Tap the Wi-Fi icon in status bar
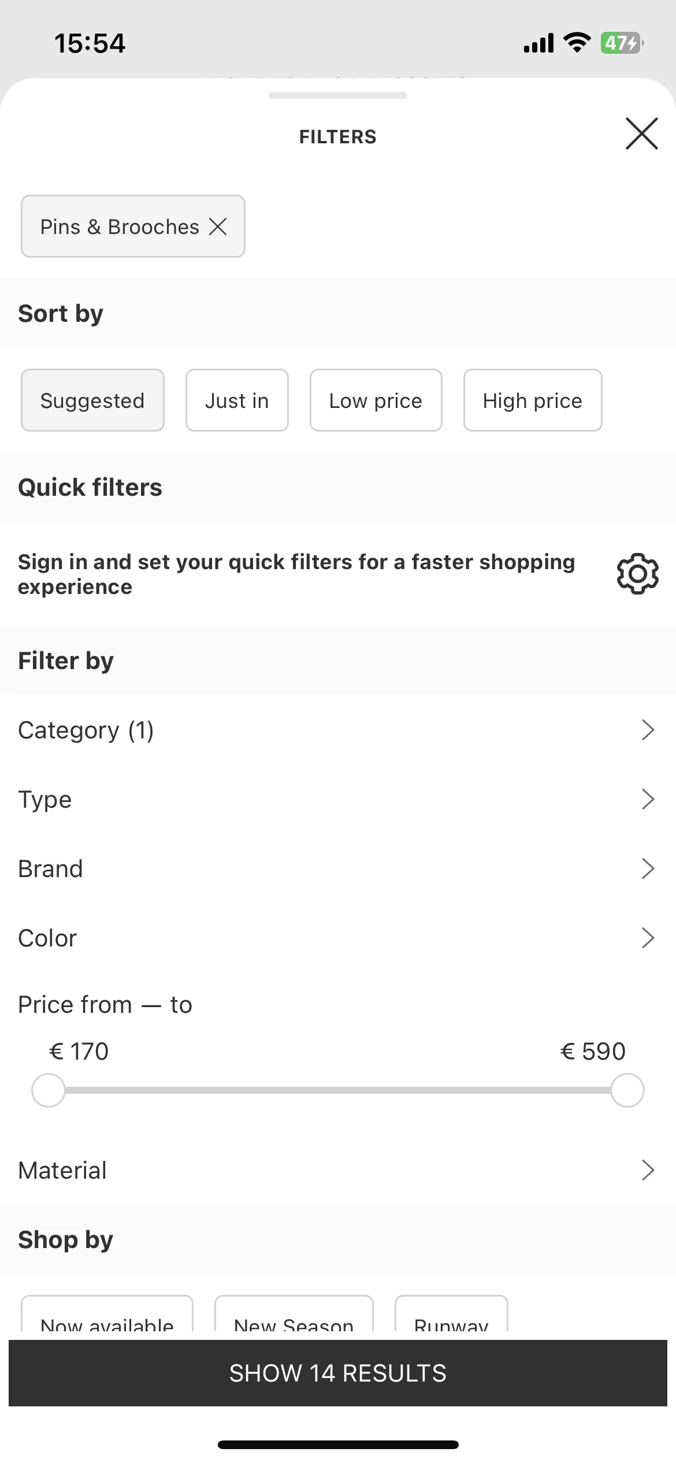Viewport: 676px width, 1463px height. [577, 43]
